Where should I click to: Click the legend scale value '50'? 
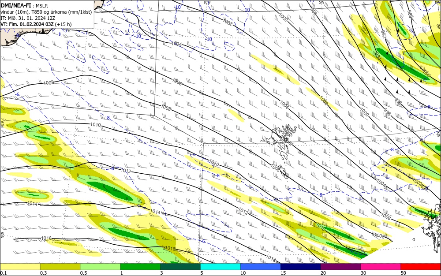coord(404,273)
